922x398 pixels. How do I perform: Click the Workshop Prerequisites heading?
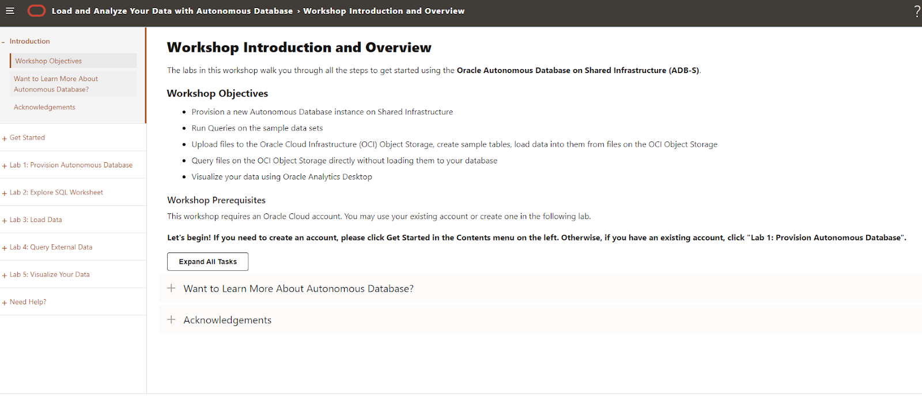[x=216, y=200]
